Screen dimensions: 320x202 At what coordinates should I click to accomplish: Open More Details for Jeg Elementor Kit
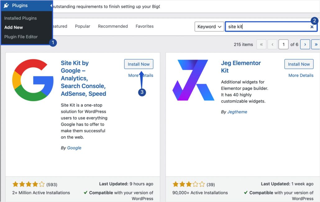(x=301, y=75)
